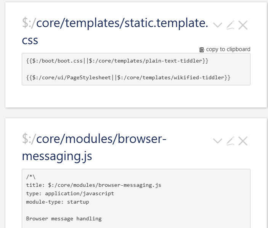
Task: Click the PageStylesheet transclusion code line
Action: pos(128,77)
